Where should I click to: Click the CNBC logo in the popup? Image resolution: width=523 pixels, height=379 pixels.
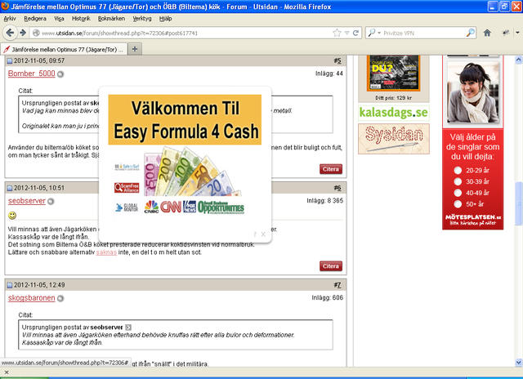coord(151,207)
